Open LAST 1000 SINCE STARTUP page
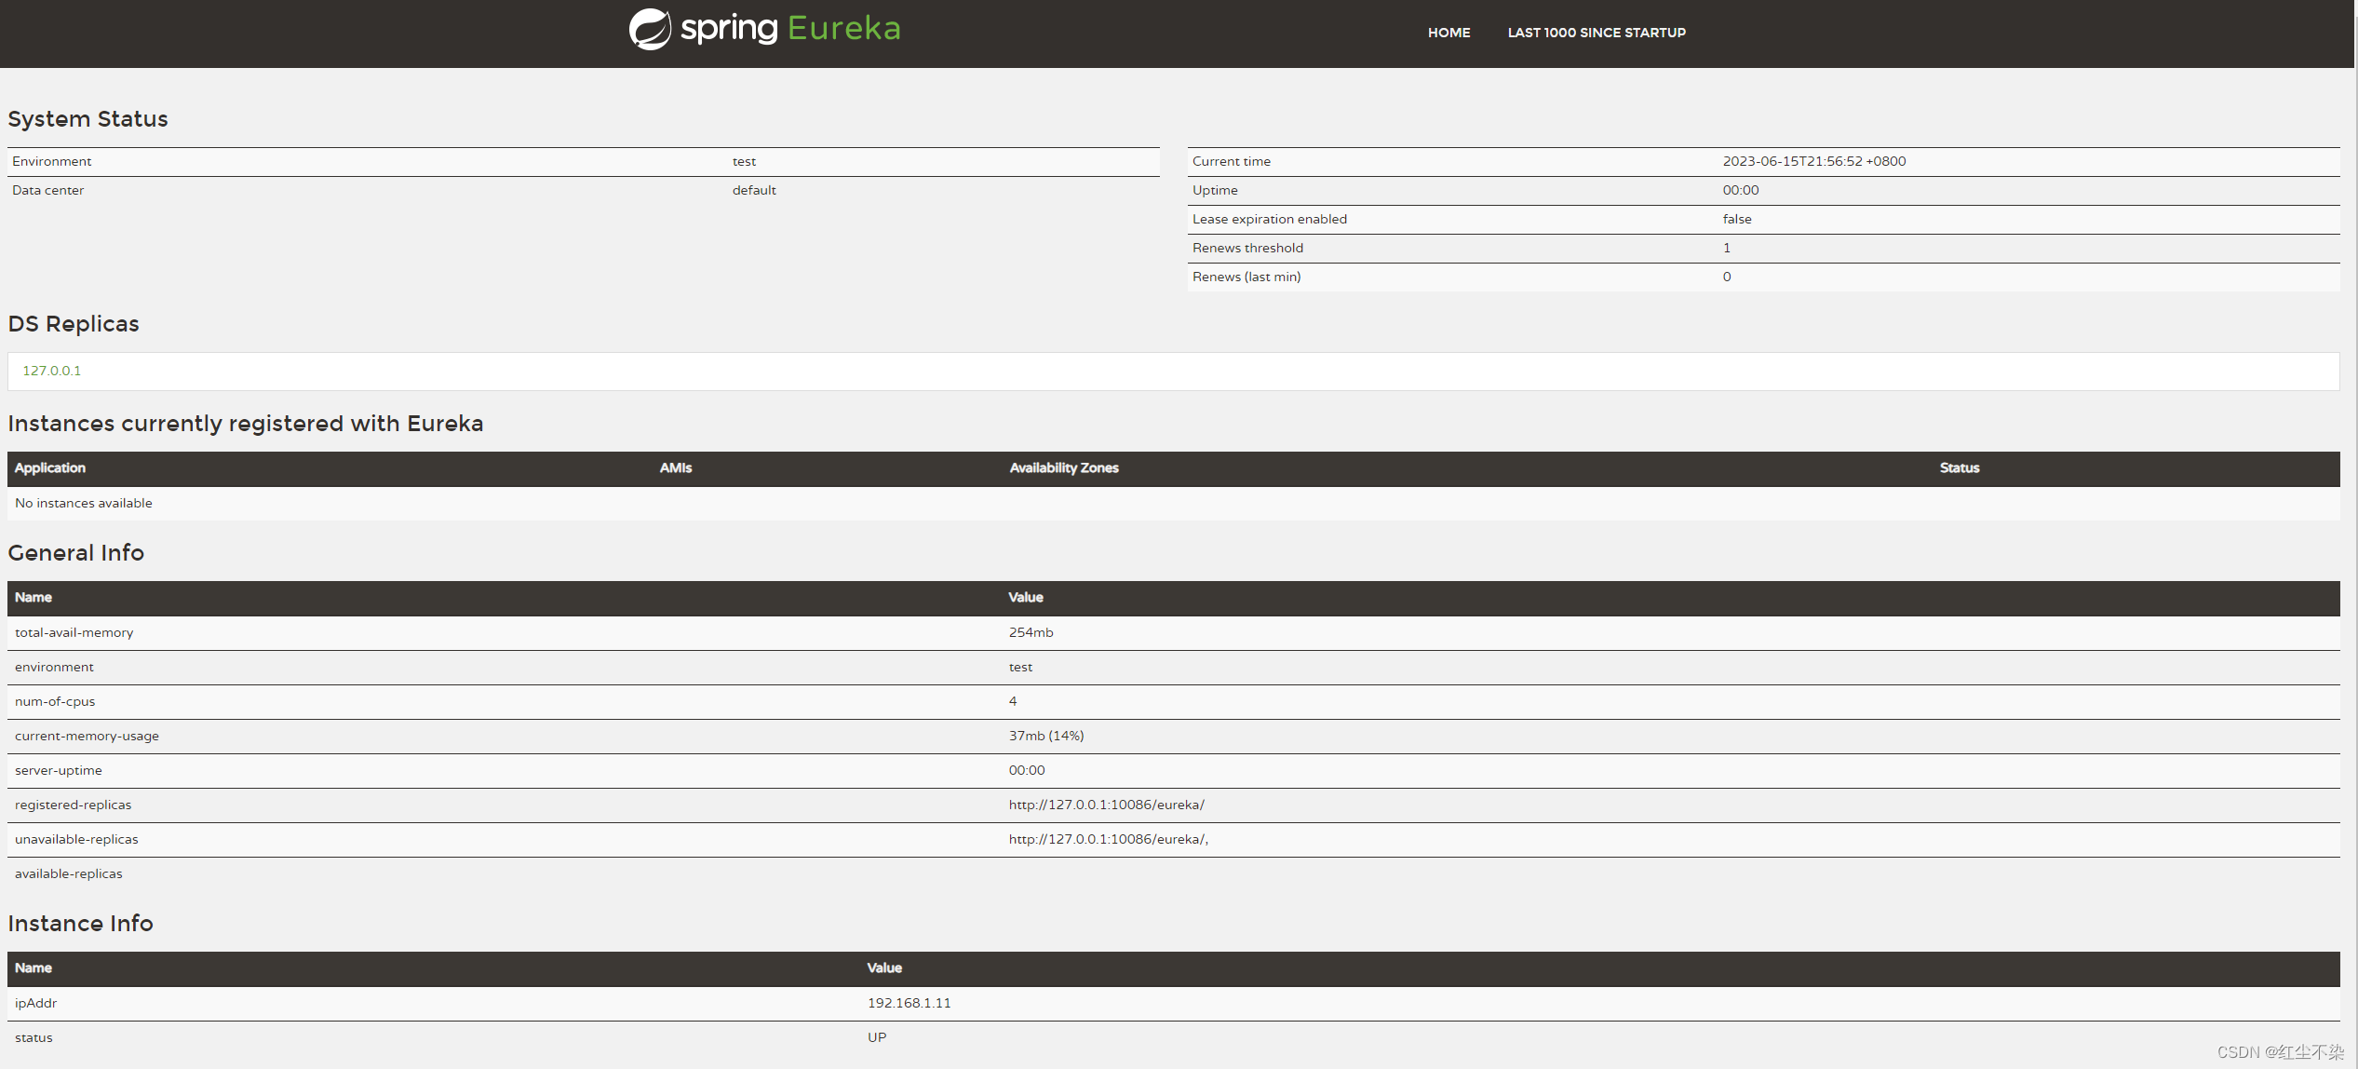This screenshot has width=2358, height=1069. click(x=1597, y=33)
